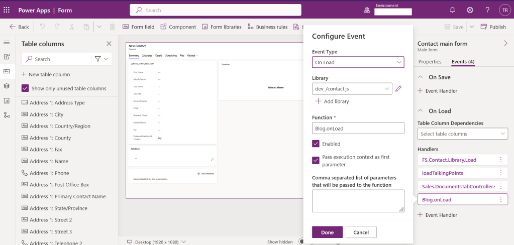Click the top Search bar
The width and height of the screenshot is (514, 245).
tap(216, 10)
